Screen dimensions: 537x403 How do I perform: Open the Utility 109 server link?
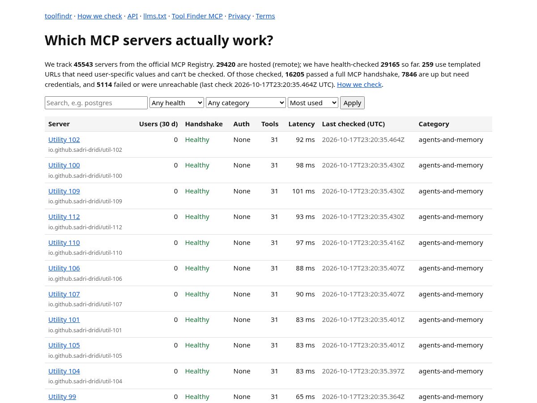64,191
